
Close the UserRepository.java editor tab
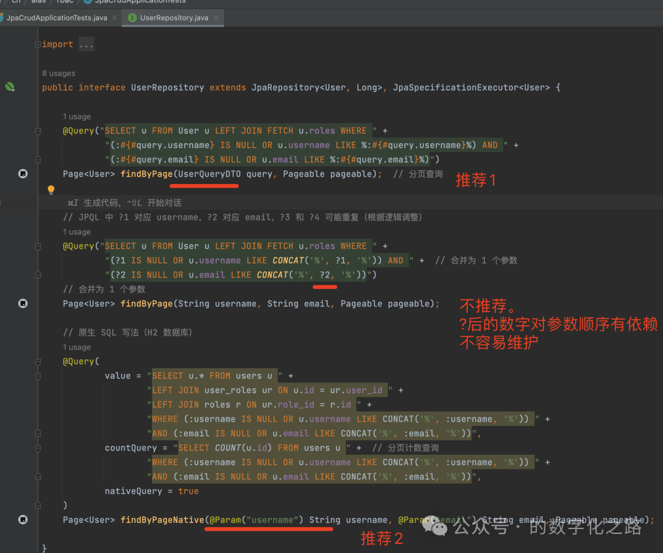pos(216,18)
